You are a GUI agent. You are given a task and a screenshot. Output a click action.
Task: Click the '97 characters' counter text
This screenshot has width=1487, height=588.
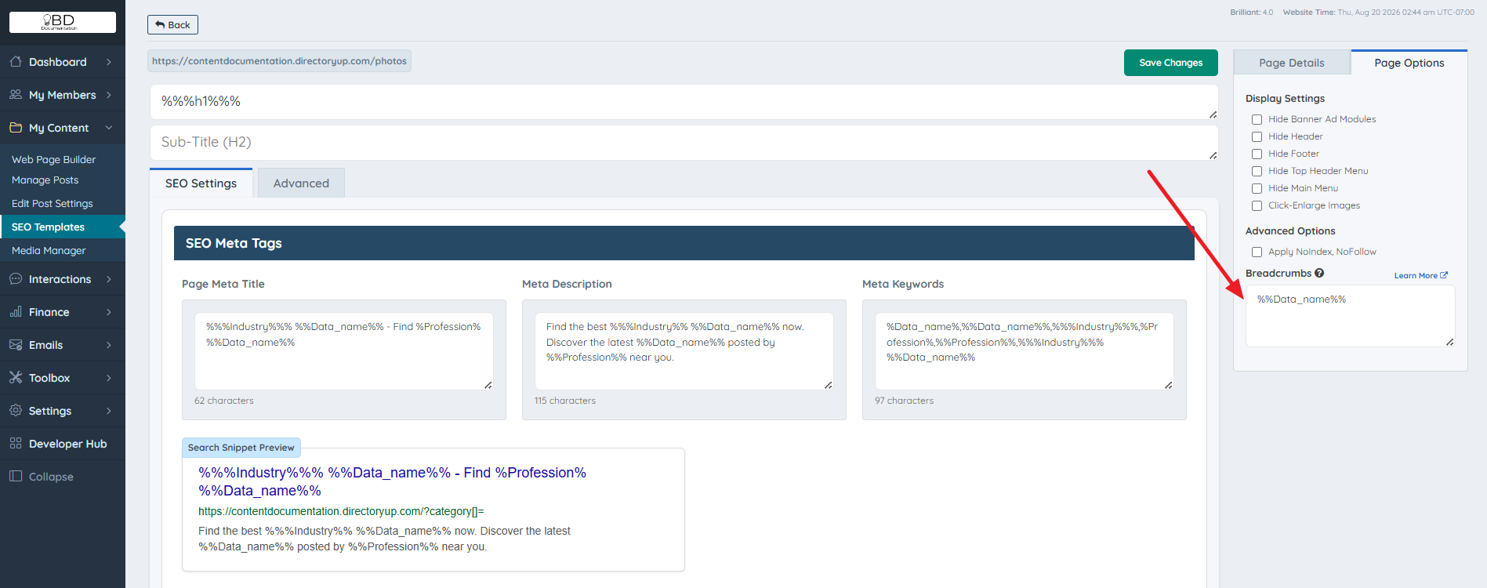click(905, 401)
